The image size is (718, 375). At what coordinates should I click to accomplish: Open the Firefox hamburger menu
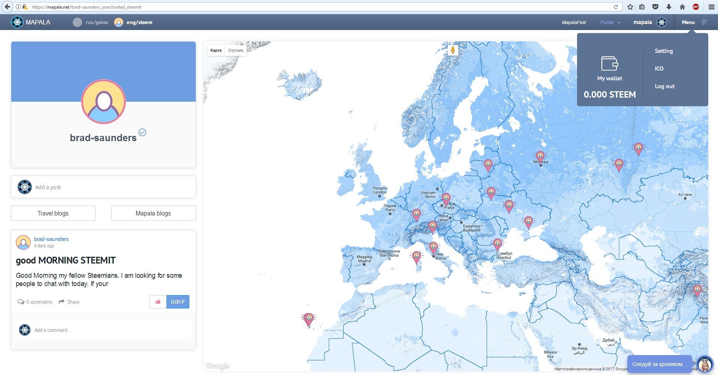click(711, 7)
